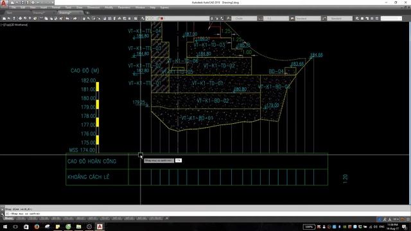The image size is (411, 231).
Task: Activate the Pan hand tool
Action: click(x=84, y=19)
